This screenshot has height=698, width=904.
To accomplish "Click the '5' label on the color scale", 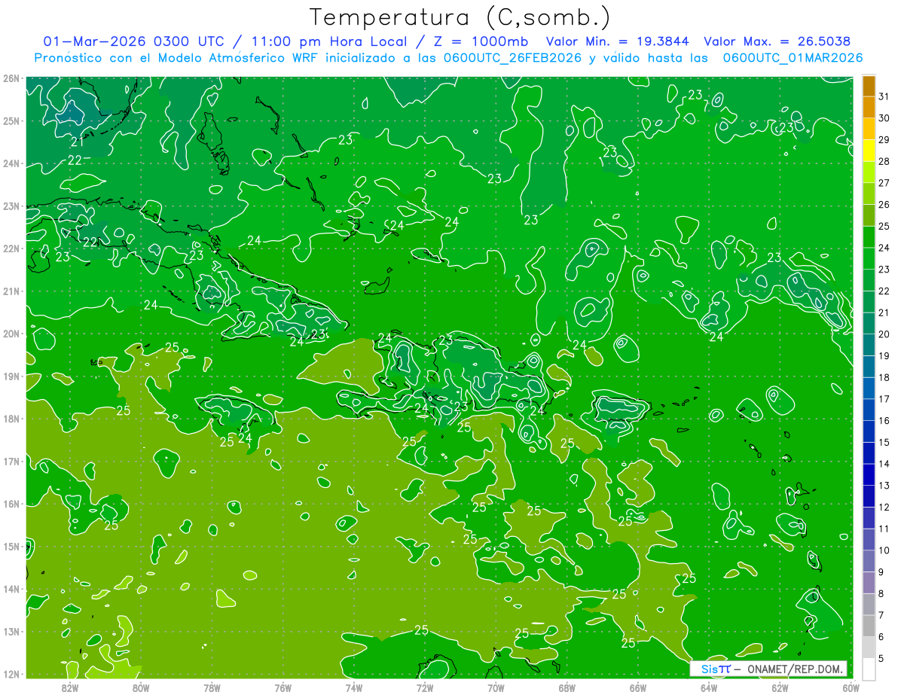I will tap(881, 658).
